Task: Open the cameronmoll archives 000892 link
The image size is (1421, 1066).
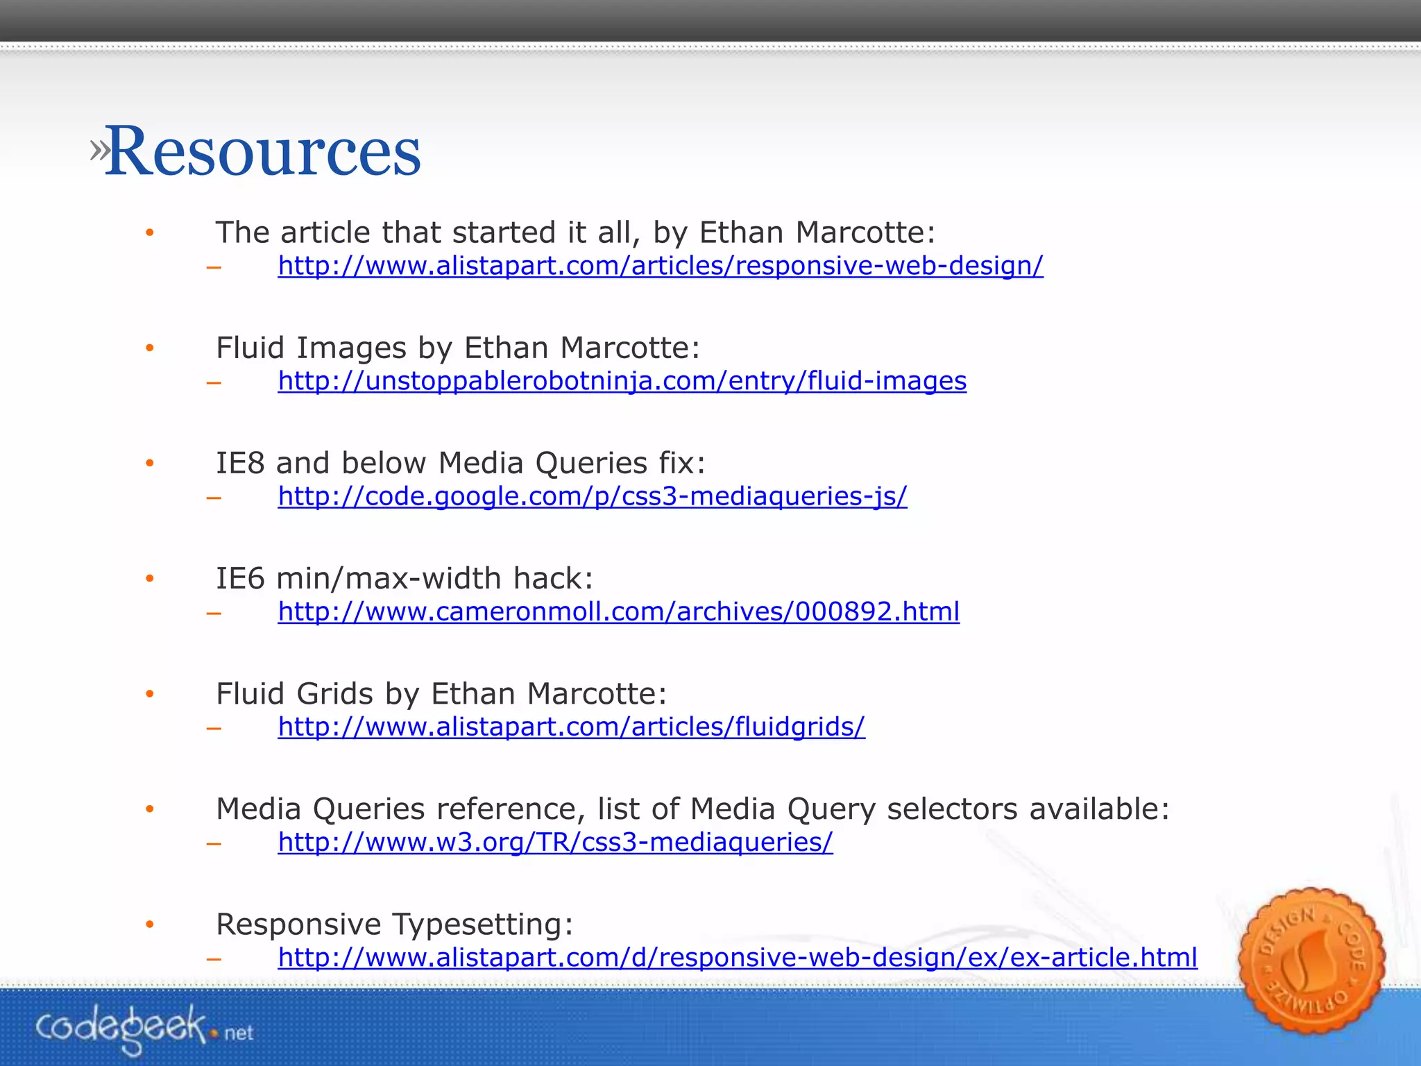Action: pyautogui.click(x=619, y=611)
